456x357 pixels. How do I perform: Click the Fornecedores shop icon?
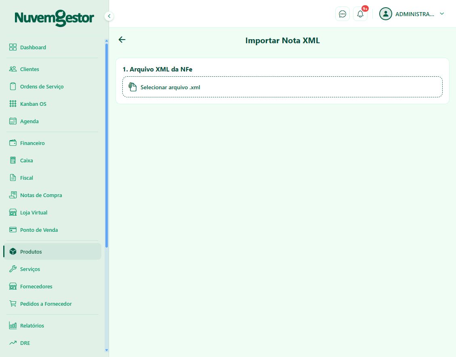13,286
